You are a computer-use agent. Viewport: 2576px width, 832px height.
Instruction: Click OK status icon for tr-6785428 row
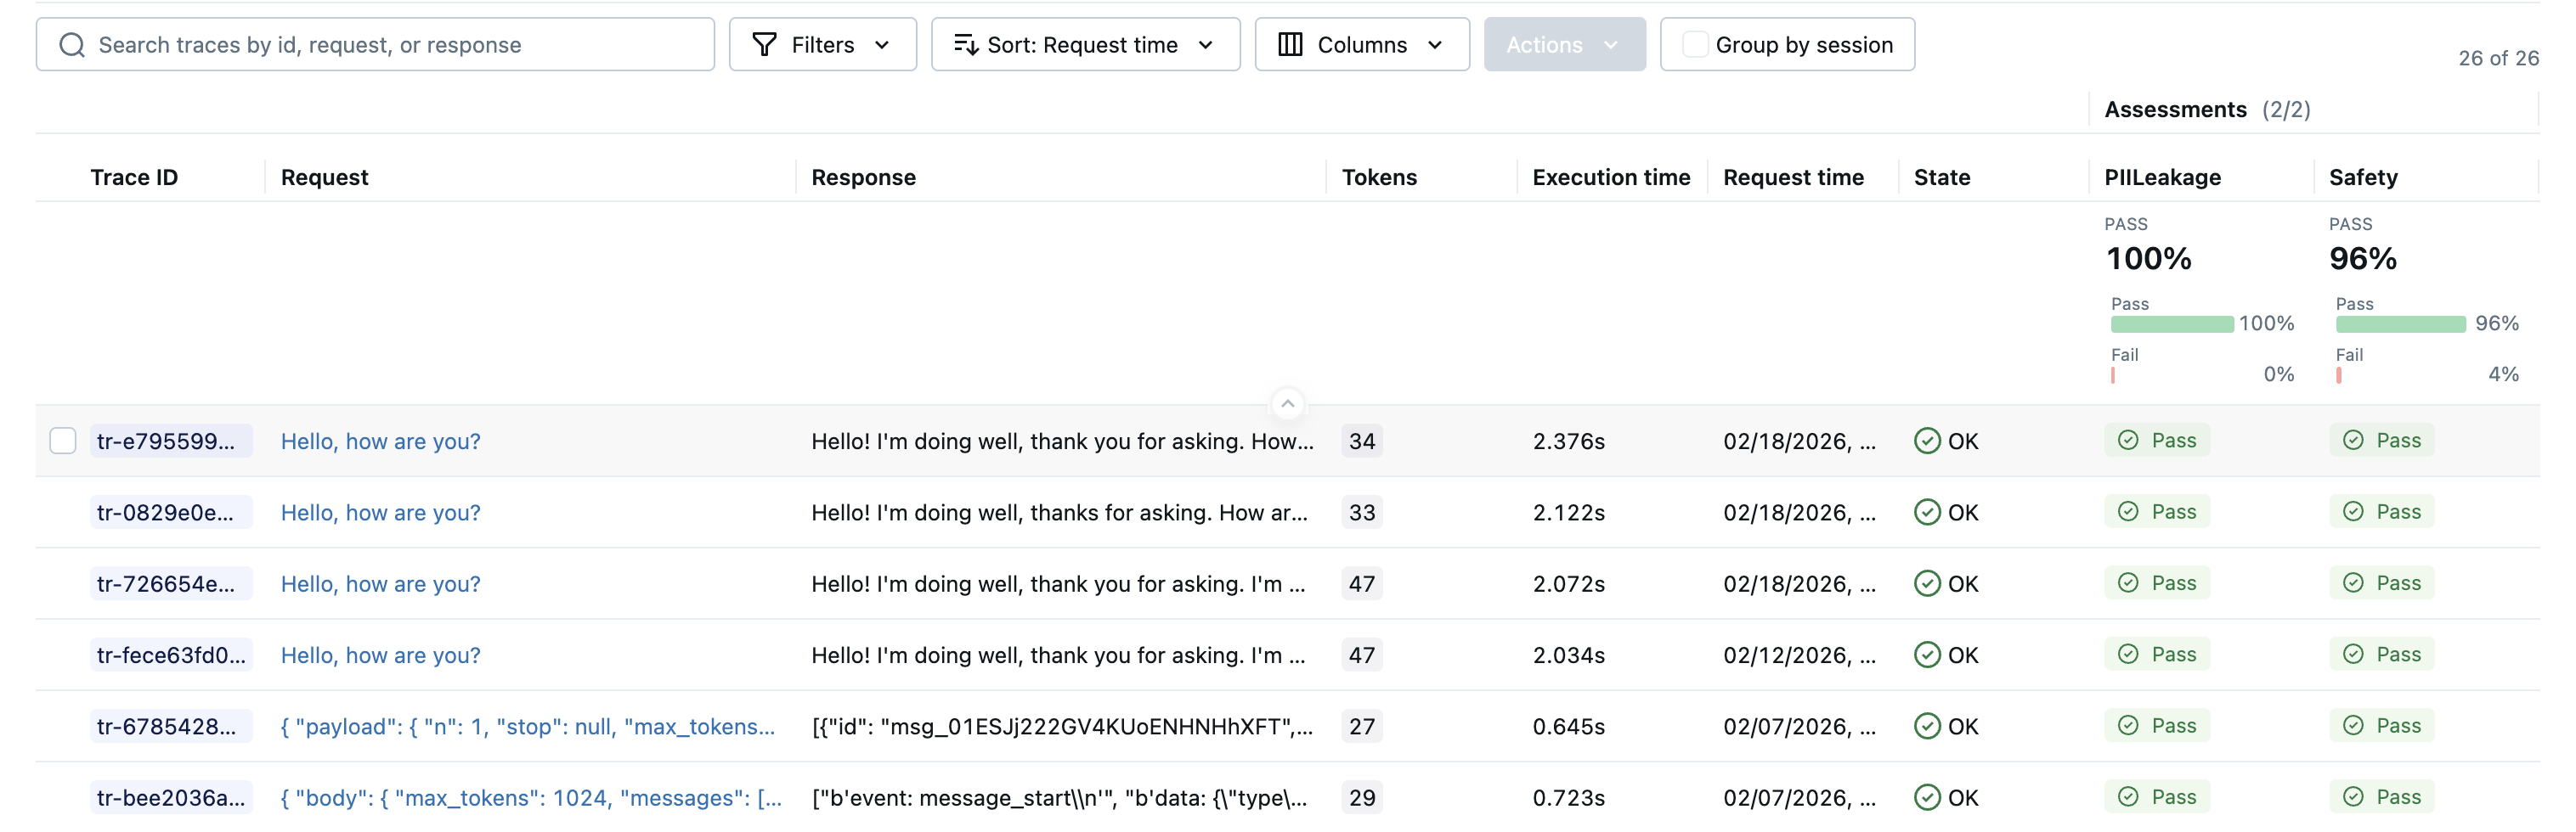pyautogui.click(x=1926, y=726)
